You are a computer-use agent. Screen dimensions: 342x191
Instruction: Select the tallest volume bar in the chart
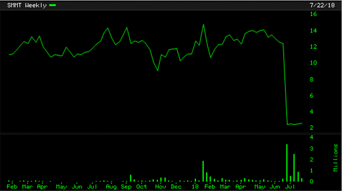coord(287,163)
